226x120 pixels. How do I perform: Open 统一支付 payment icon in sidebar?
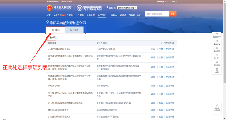217,55
